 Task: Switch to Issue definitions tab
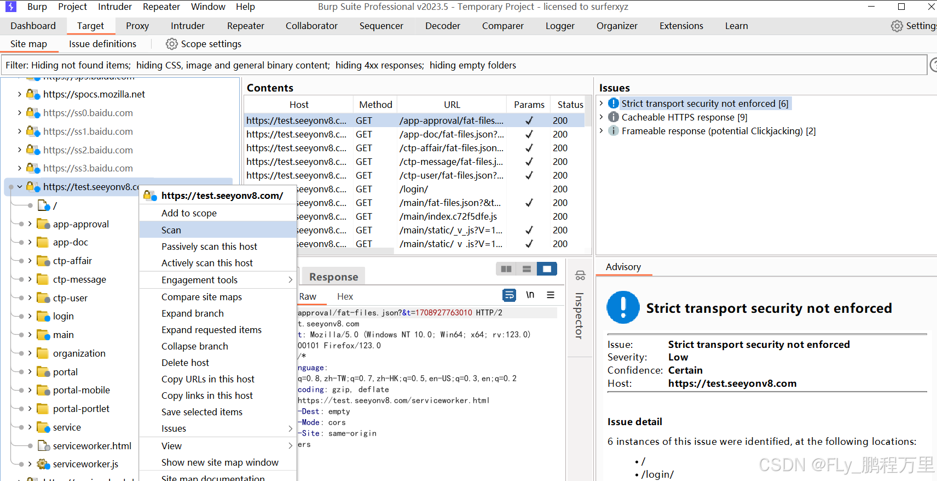pyautogui.click(x=102, y=44)
